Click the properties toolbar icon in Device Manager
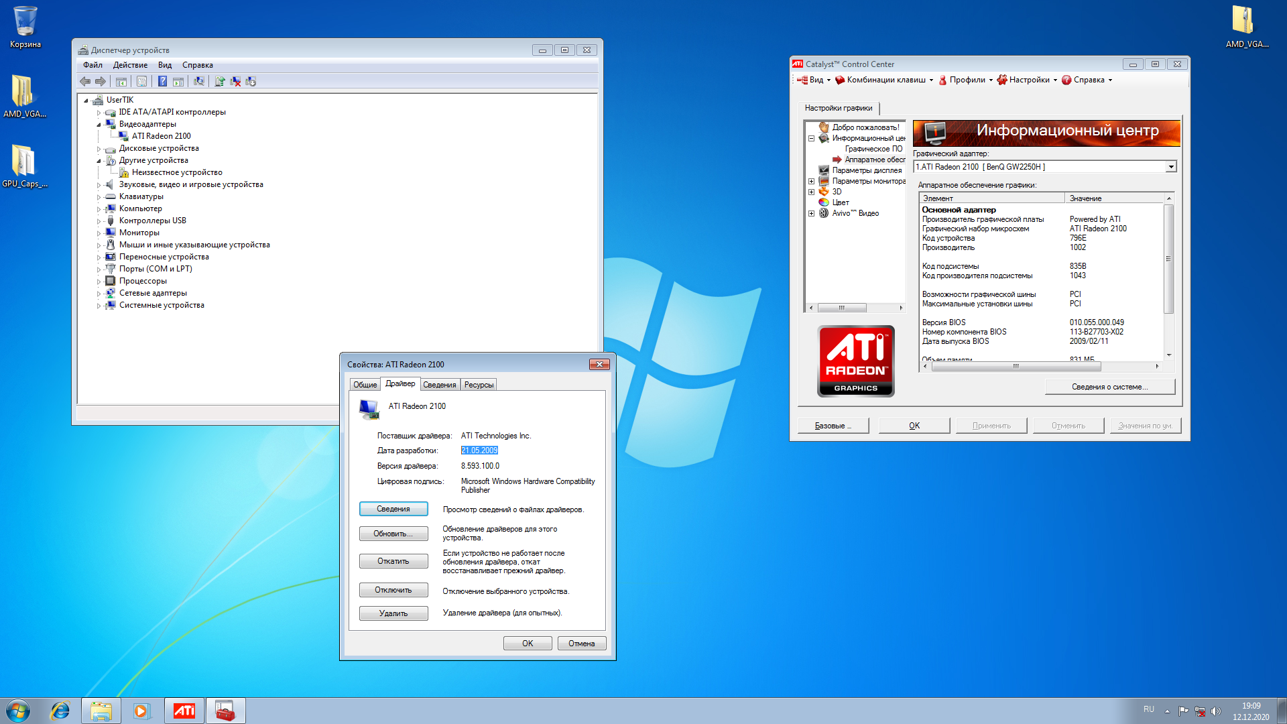This screenshot has height=724, width=1287. point(141,81)
